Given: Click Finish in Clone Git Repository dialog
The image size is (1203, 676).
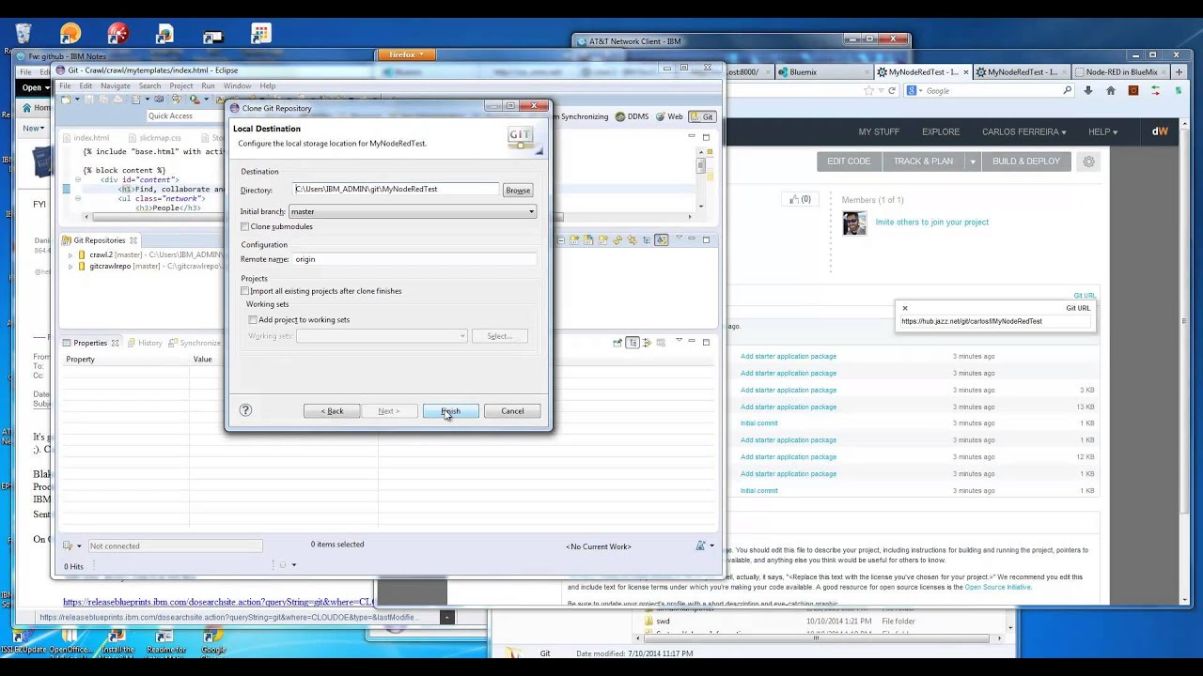Looking at the screenshot, I should point(450,411).
